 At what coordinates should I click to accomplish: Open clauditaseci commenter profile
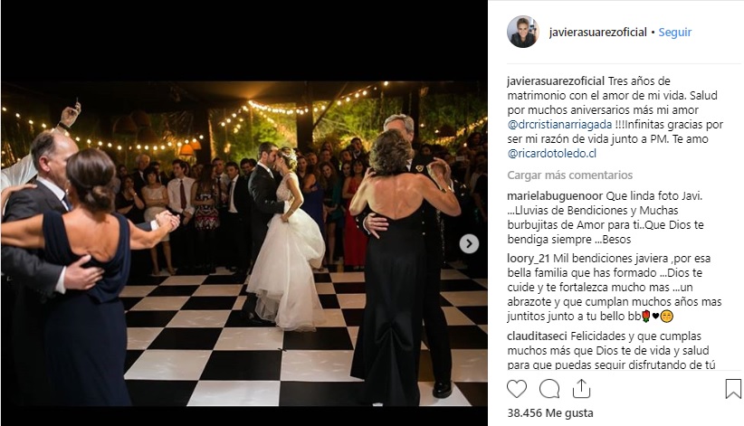coord(537,336)
